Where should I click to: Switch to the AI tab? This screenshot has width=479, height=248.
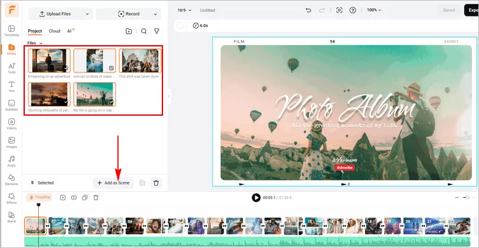click(71, 31)
